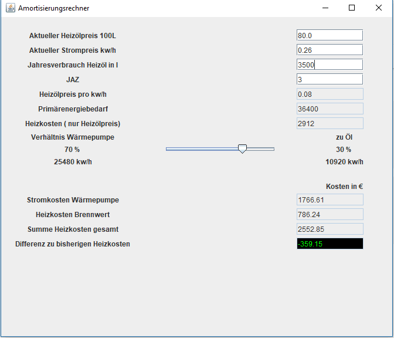Select the Stromkosten Wärmepumpe result field
394x338 pixels.
tap(330, 200)
